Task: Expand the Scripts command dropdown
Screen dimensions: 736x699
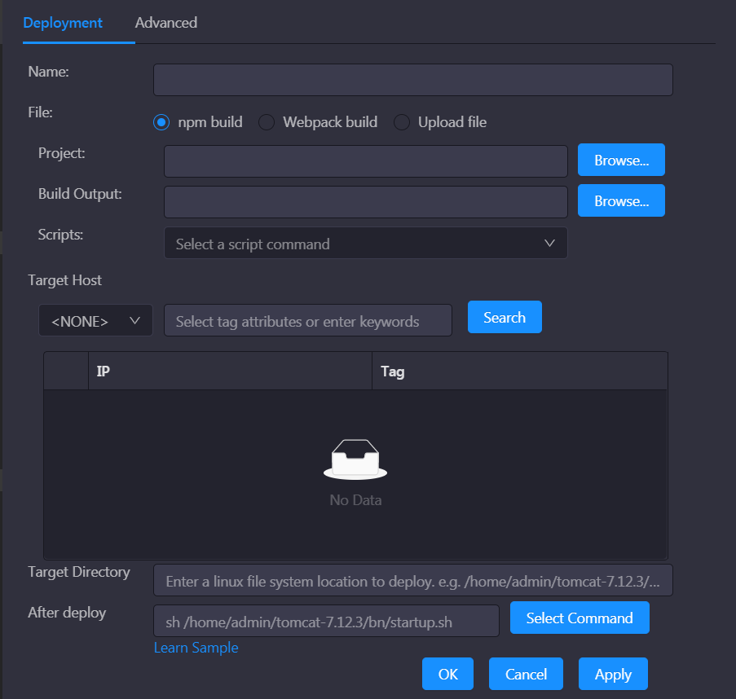Action: pyautogui.click(x=365, y=244)
